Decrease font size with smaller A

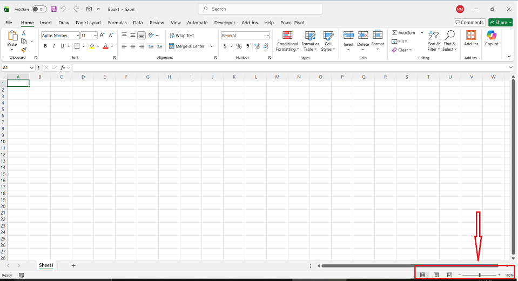(x=111, y=35)
